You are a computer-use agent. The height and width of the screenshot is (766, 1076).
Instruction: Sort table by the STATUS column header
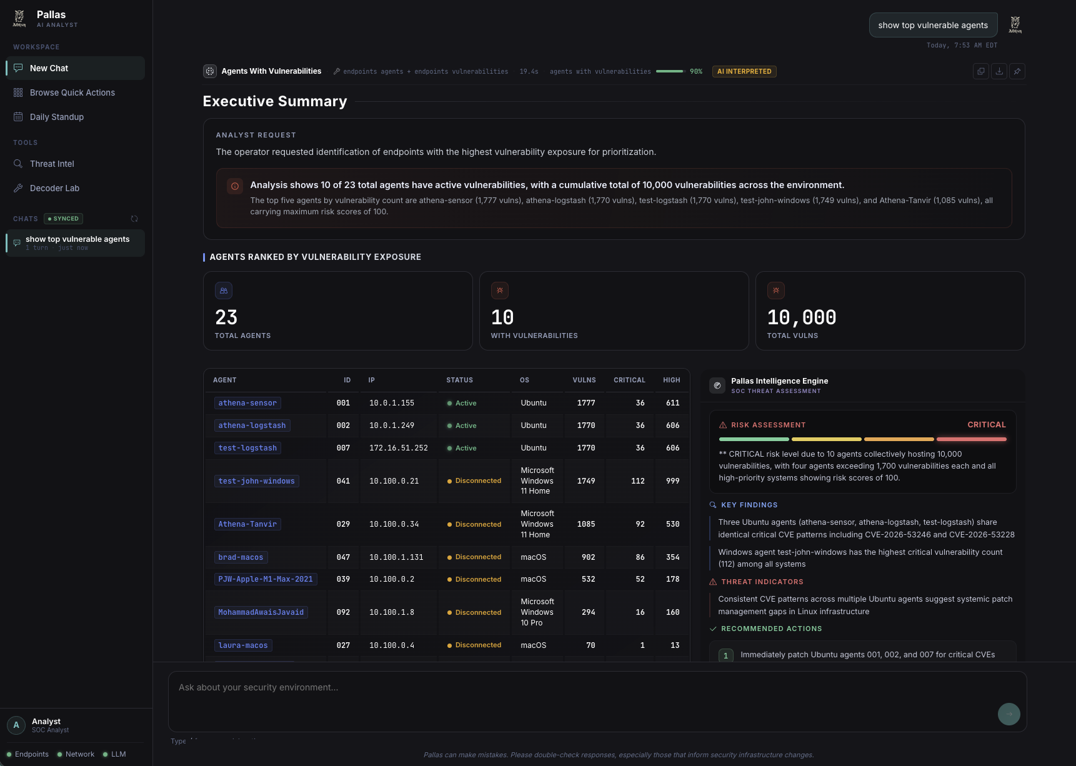(x=460, y=380)
